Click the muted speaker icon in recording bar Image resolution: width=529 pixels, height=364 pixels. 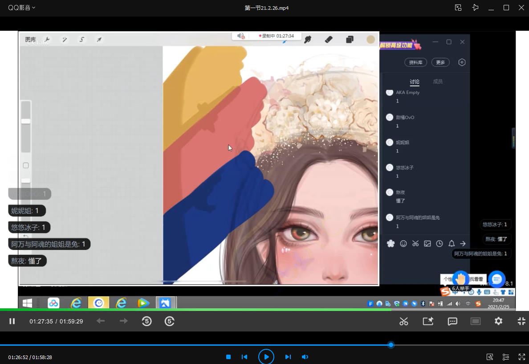coord(240,36)
